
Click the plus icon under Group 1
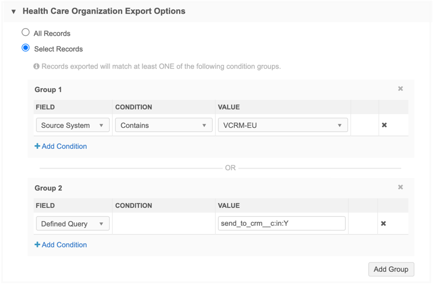pos(37,146)
